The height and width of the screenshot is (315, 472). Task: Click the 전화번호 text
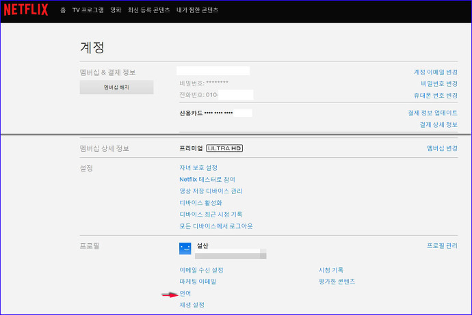pyautogui.click(x=198, y=95)
